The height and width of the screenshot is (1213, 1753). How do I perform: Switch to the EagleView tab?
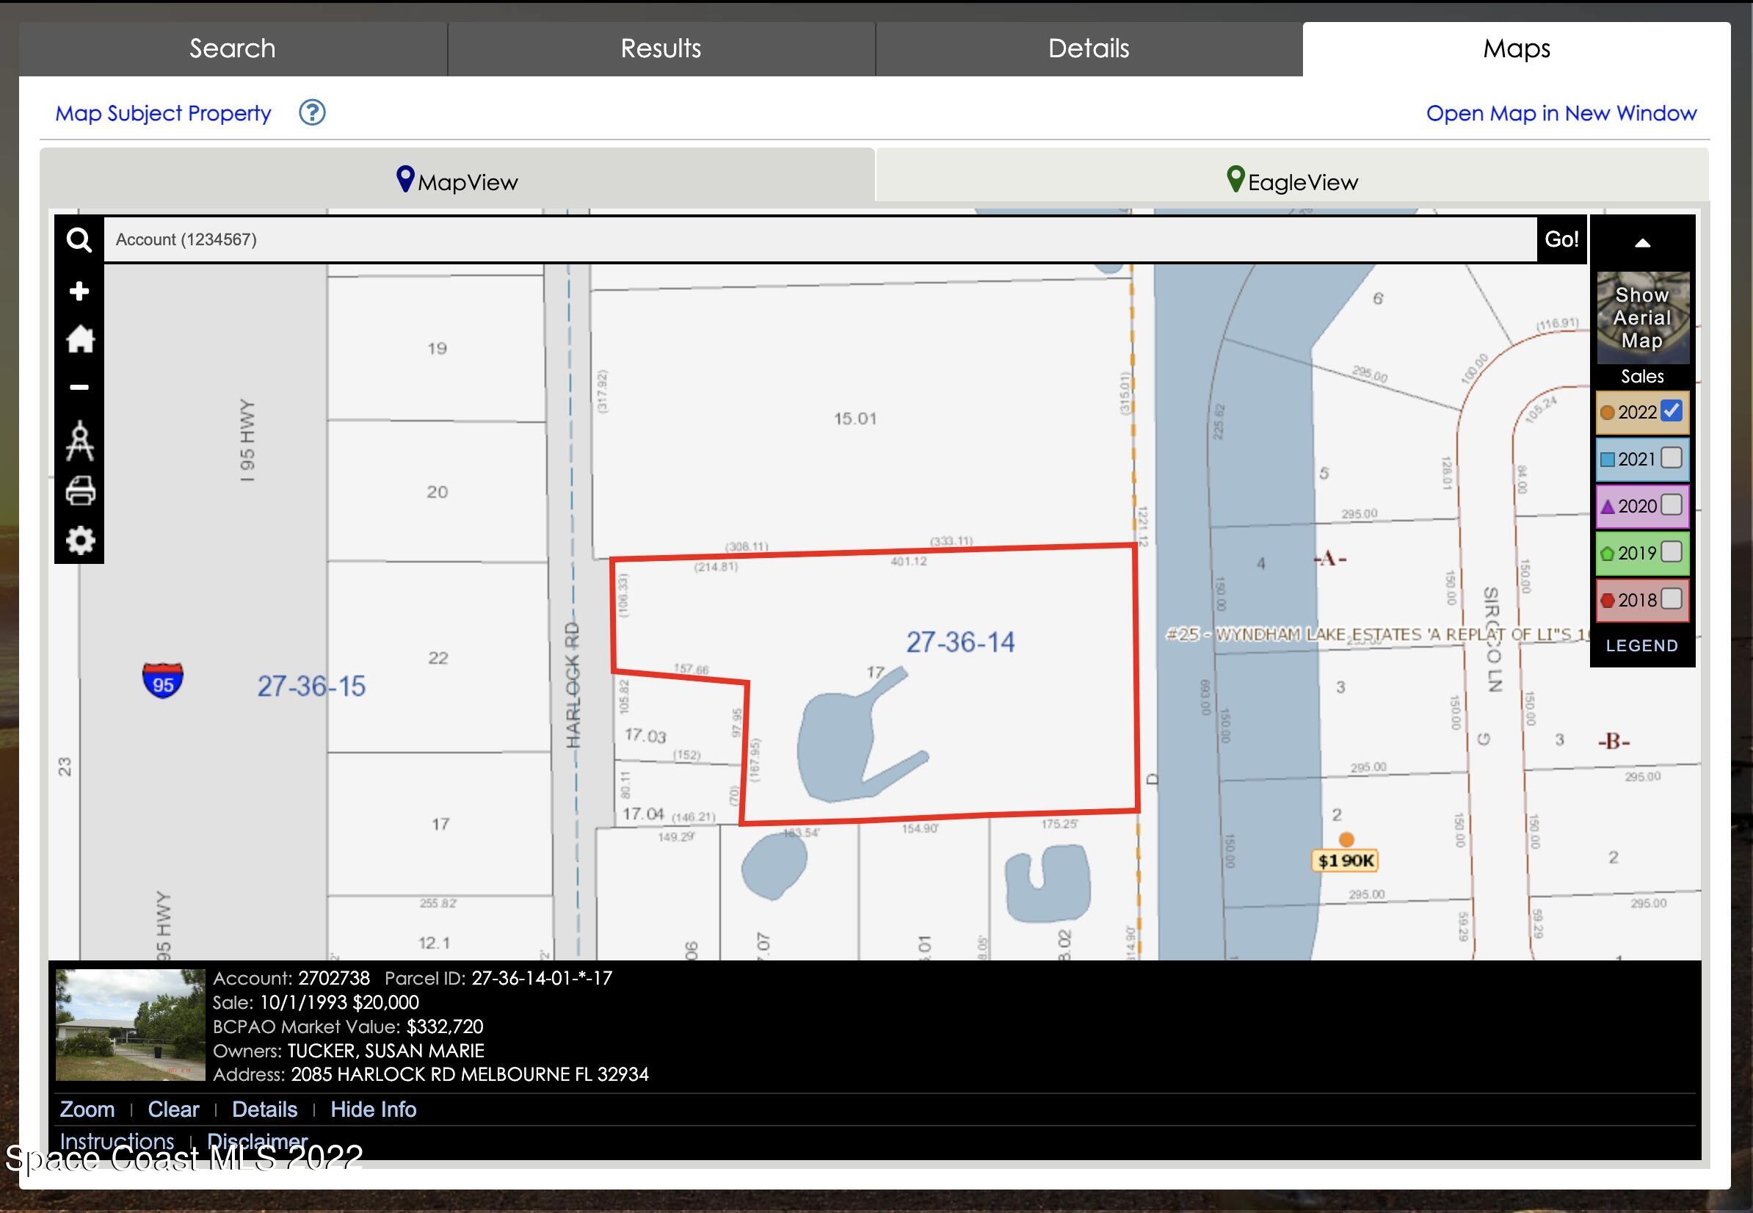[x=1293, y=181]
